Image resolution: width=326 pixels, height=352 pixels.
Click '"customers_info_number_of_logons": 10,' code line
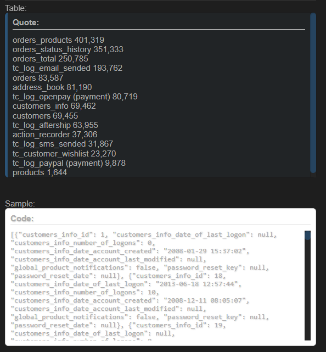85,292
